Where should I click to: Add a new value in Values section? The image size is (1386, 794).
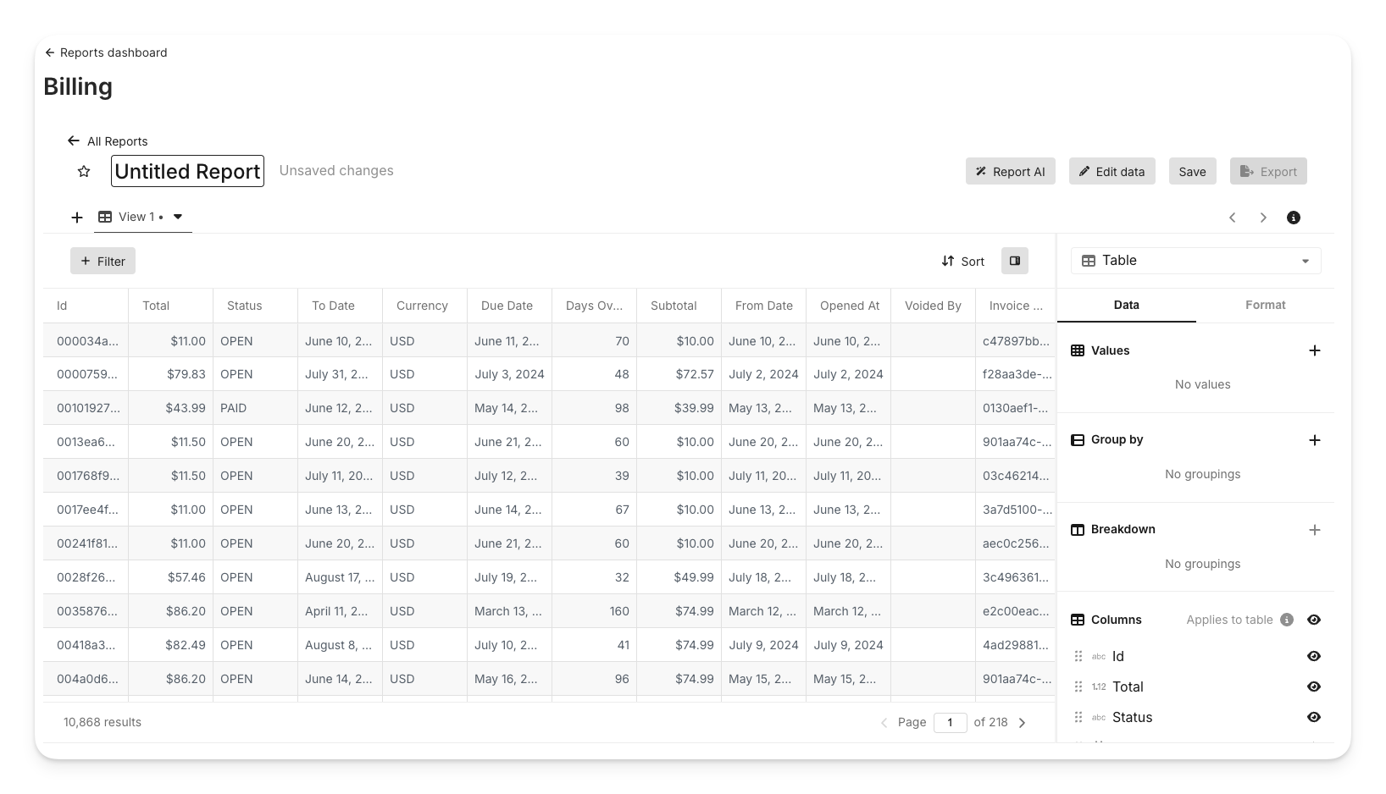point(1314,350)
